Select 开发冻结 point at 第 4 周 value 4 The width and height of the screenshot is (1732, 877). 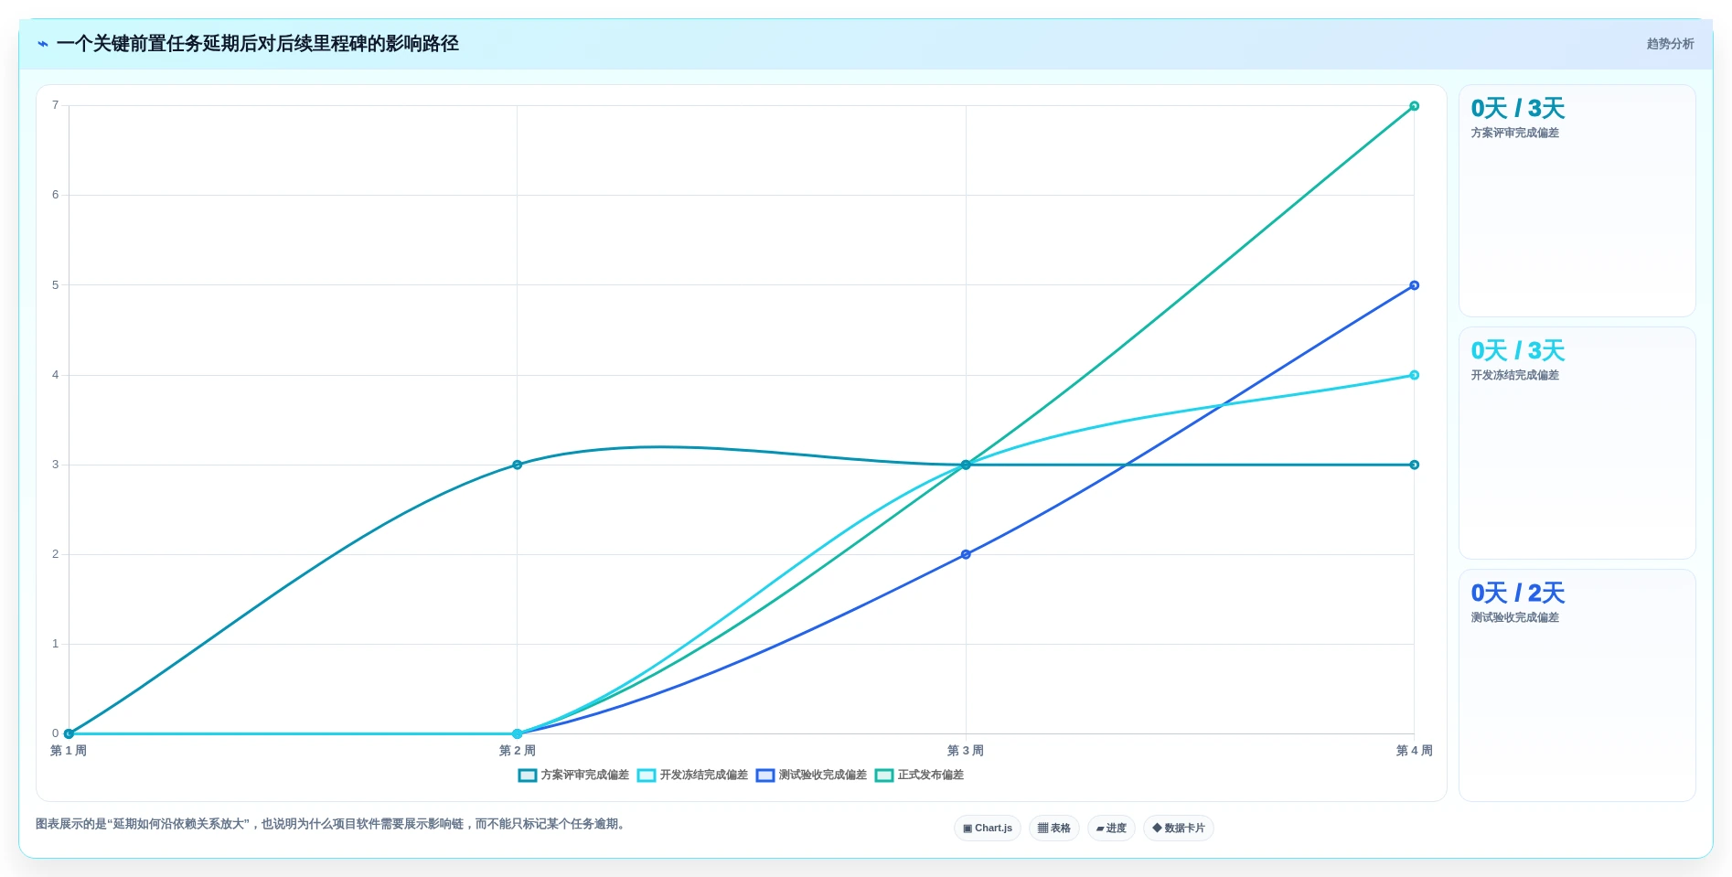(1414, 375)
